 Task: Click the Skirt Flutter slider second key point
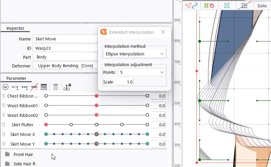[x=71, y=125]
